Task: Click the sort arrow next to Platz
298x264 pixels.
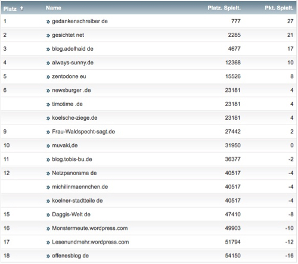Action: coord(21,8)
